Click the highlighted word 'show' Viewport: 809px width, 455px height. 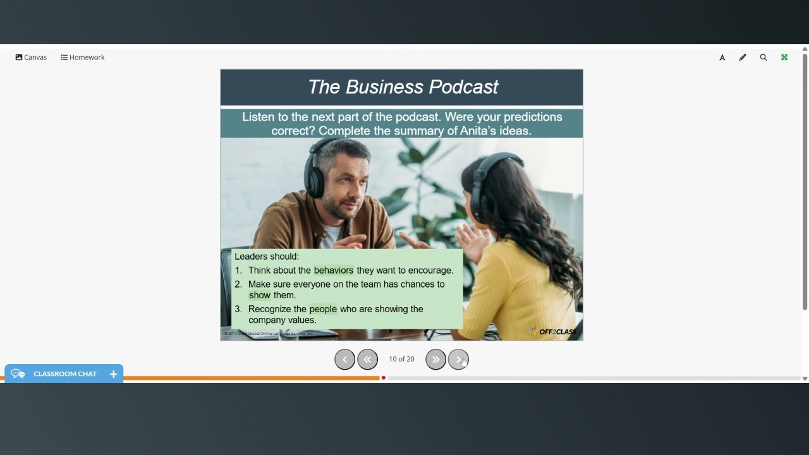[x=259, y=295]
